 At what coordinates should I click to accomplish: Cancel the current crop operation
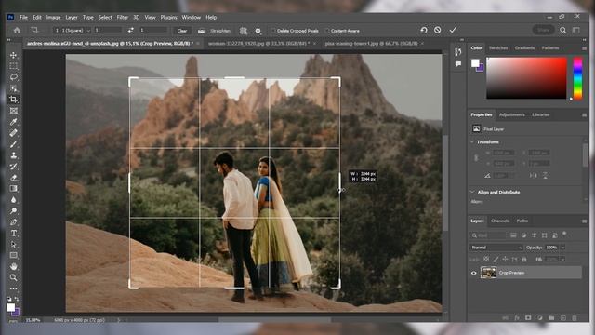438,30
